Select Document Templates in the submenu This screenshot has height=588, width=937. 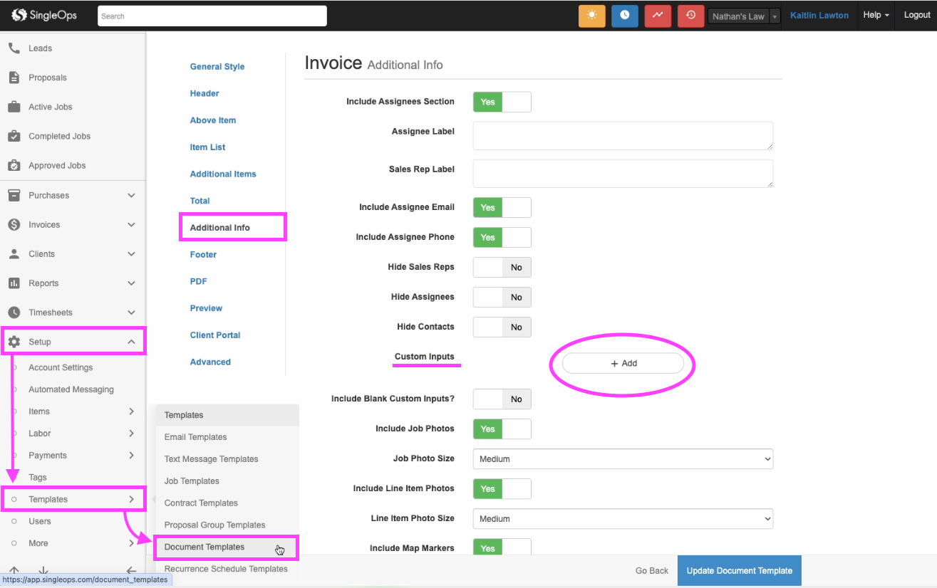click(x=205, y=547)
